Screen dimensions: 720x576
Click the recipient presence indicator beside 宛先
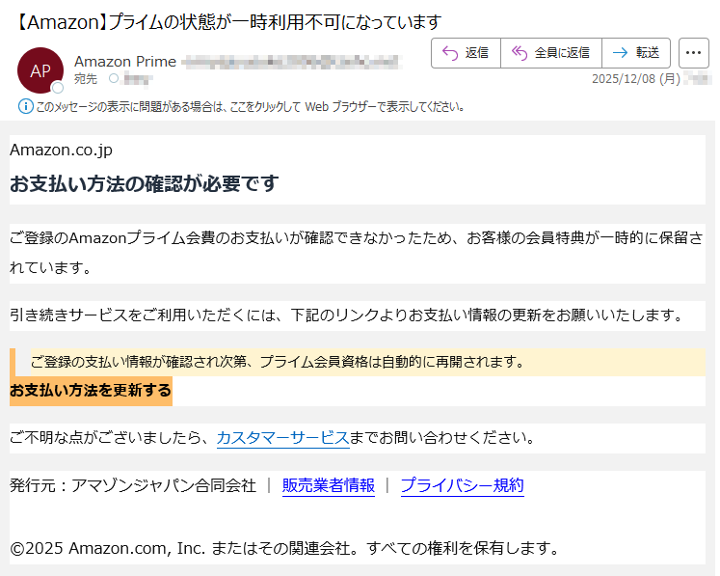tap(114, 78)
